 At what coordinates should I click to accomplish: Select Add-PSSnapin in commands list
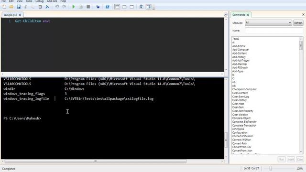click(x=240, y=67)
